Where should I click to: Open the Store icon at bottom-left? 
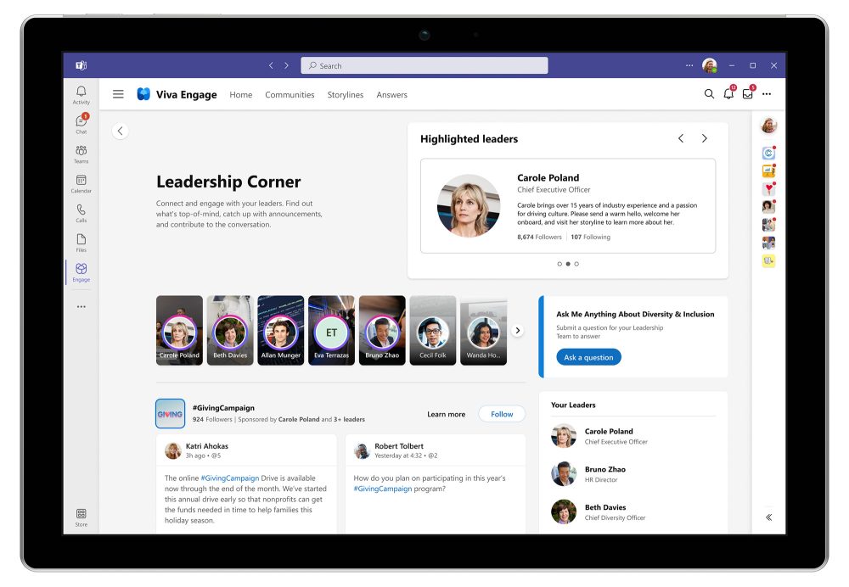click(x=81, y=517)
